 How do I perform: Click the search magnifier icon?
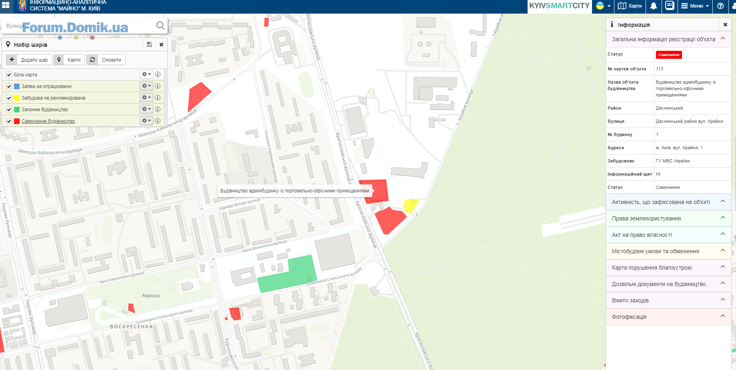tap(160, 26)
